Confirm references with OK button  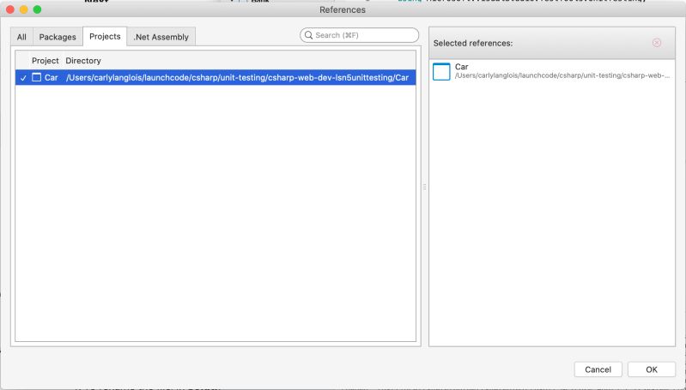coord(652,369)
